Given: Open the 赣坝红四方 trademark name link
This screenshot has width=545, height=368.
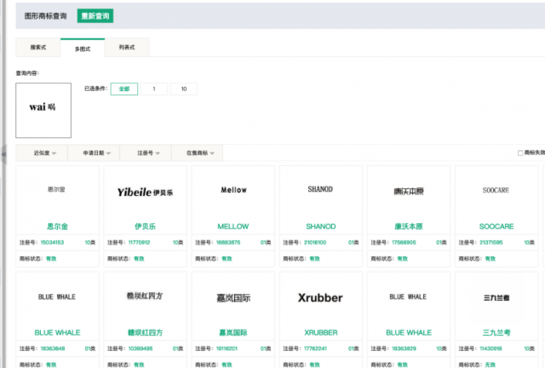Looking at the screenshot, I should pyautogui.click(x=146, y=332).
